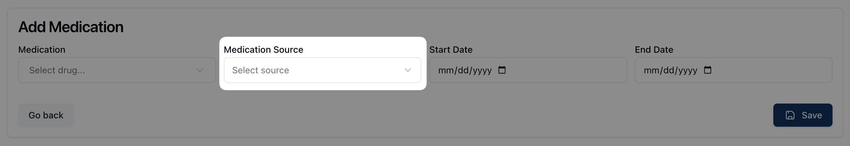Click the 'Select source' placeholder text
Image resolution: width=850 pixels, height=146 pixels.
click(260, 70)
